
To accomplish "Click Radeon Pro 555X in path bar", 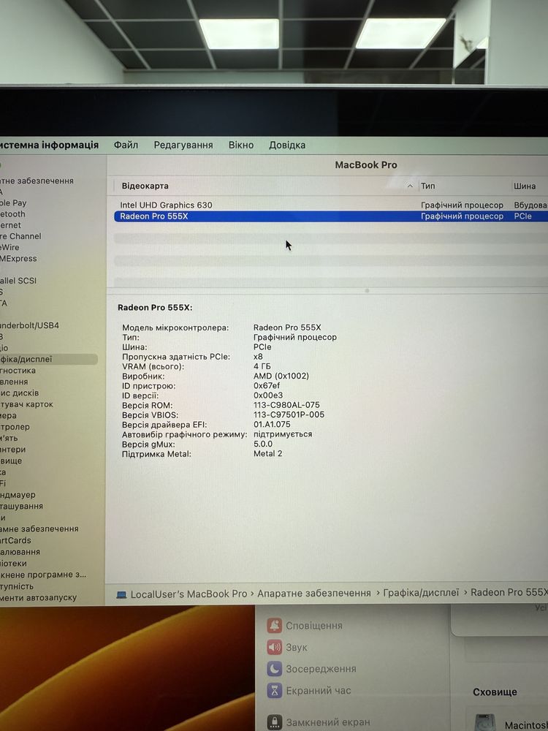I will click(x=509, y=592).
